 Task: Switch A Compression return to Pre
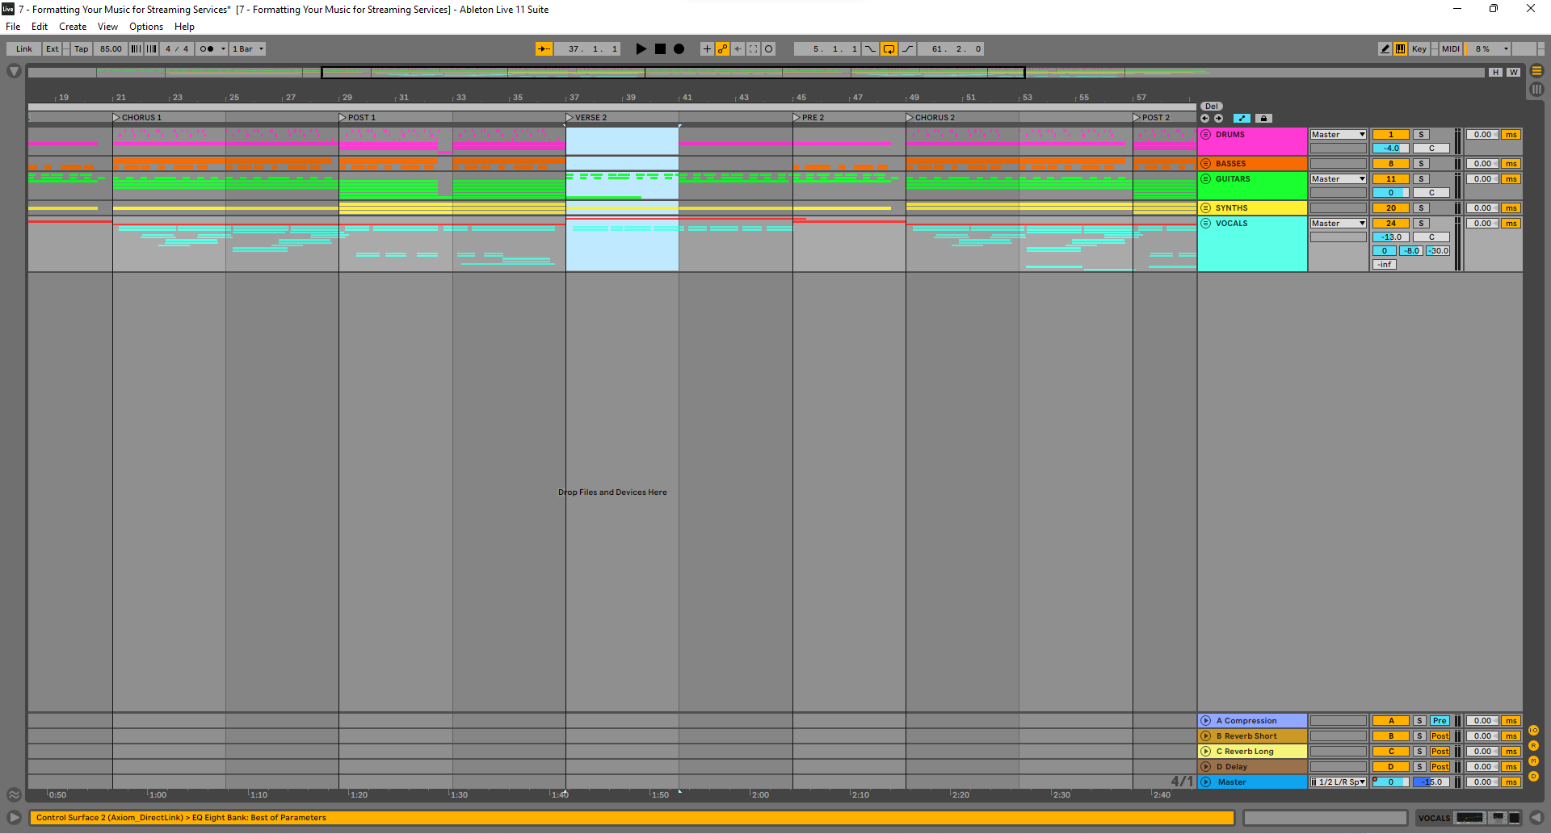click(1440, 721)
